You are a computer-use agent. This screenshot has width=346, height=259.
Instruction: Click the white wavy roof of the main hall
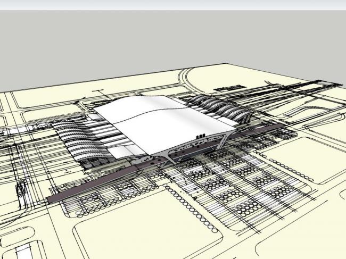pyautogui.click(x=160, y=120)
